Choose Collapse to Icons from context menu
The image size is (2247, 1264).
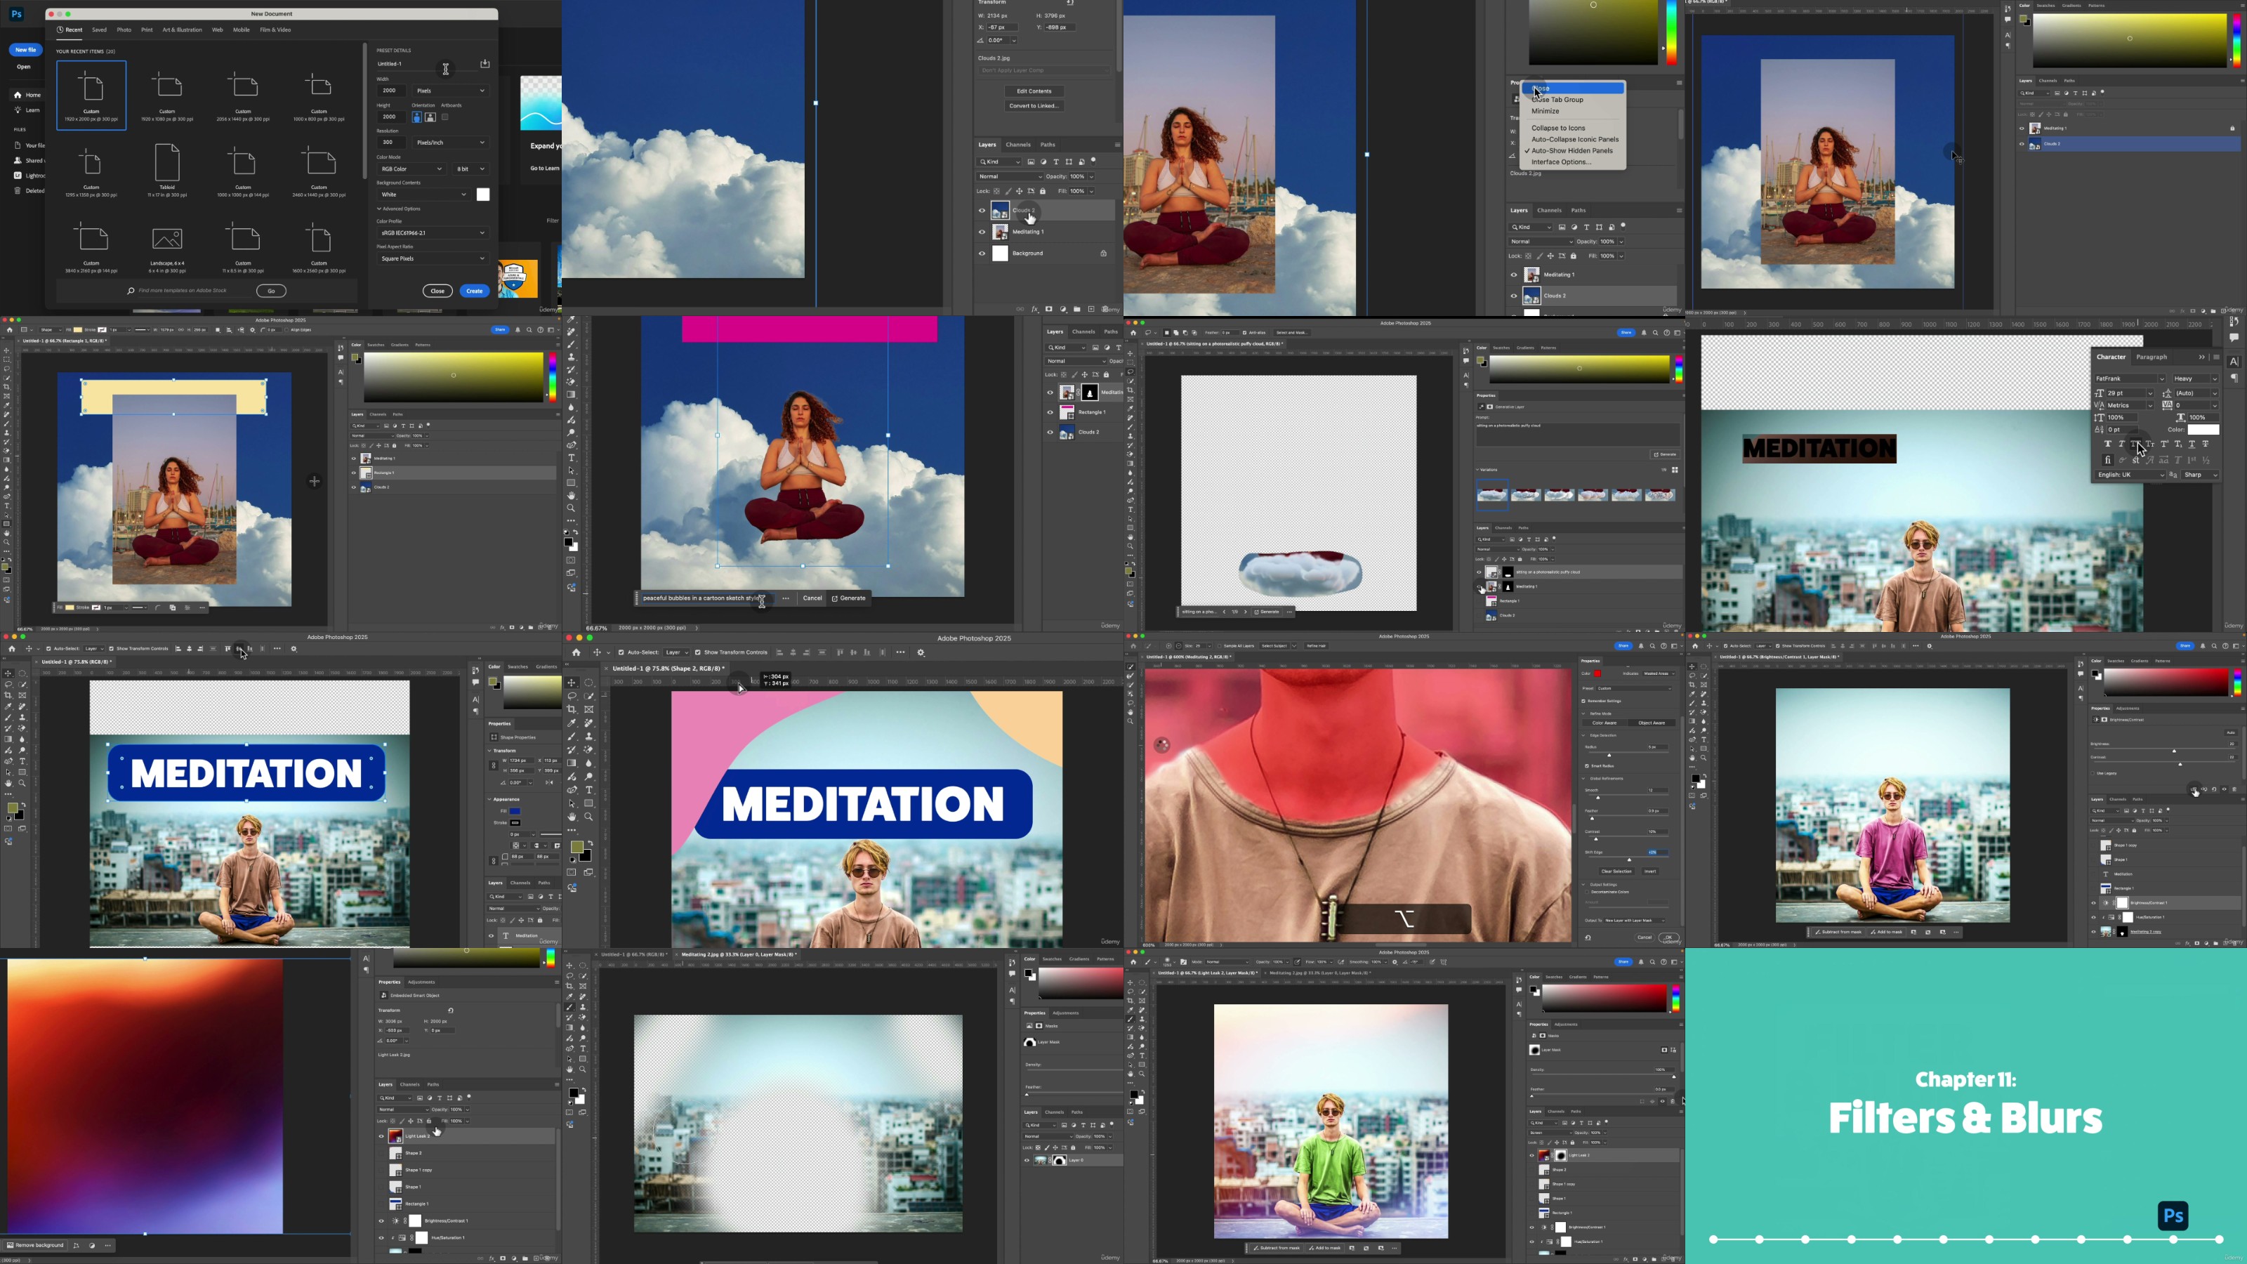point(1558,129)
